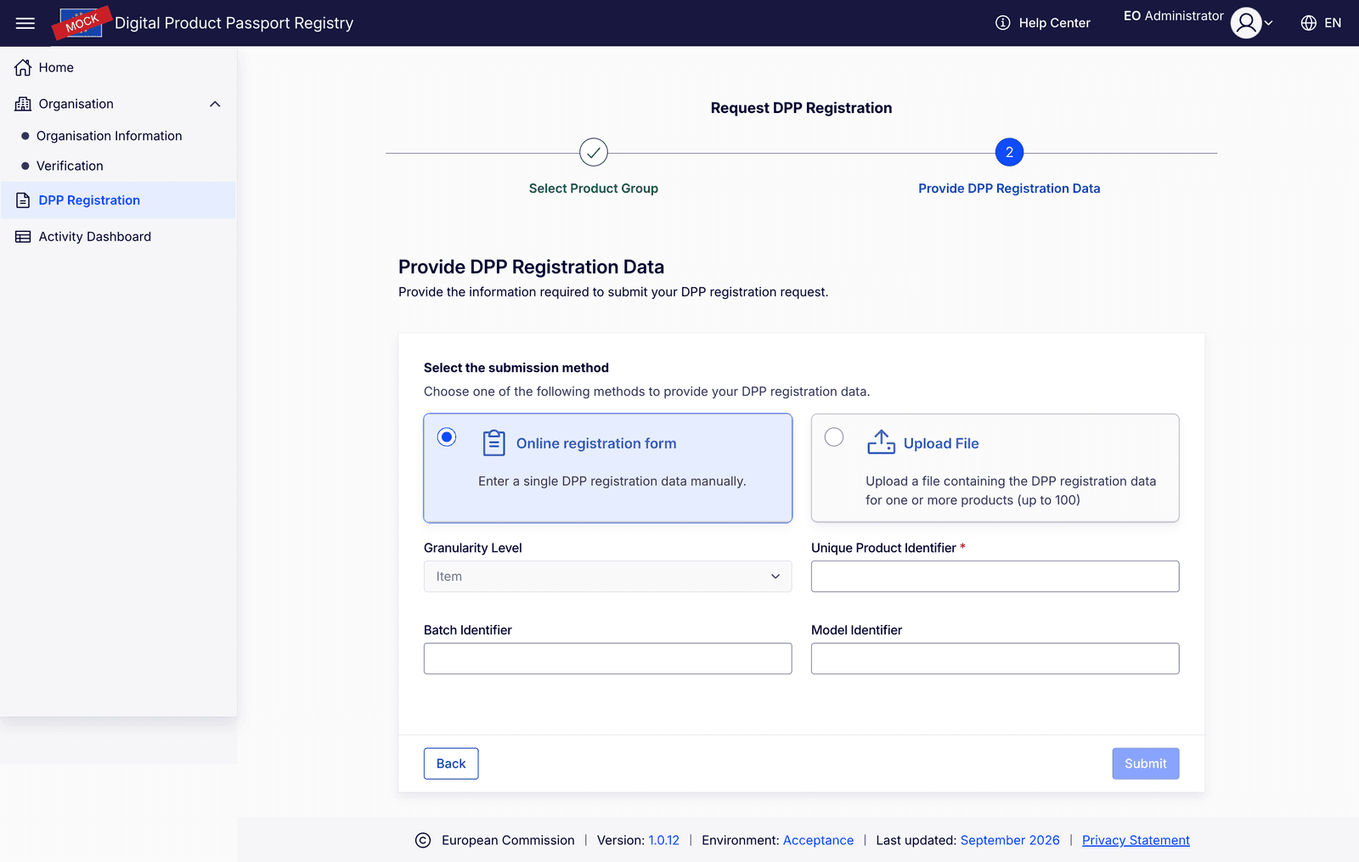Open the Verification menu item
1359x862 pixels.
70,166
